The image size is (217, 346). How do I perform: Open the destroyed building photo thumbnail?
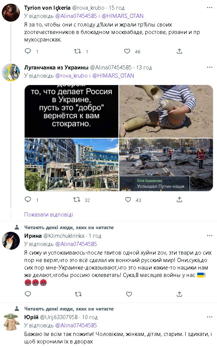(x=71, y=165)
